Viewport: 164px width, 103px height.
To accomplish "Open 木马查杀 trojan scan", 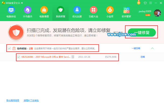I will point(28,12).
